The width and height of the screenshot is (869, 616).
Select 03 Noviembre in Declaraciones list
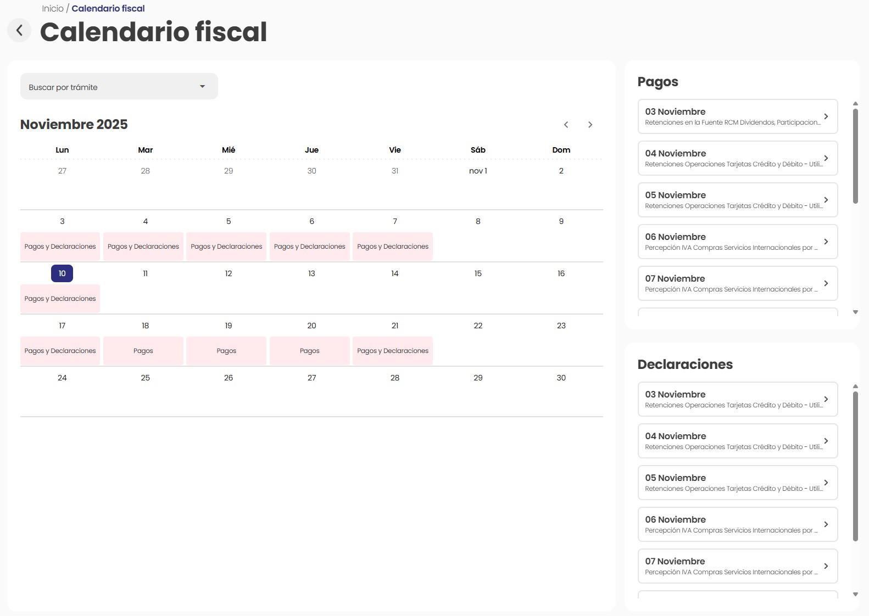731,399
